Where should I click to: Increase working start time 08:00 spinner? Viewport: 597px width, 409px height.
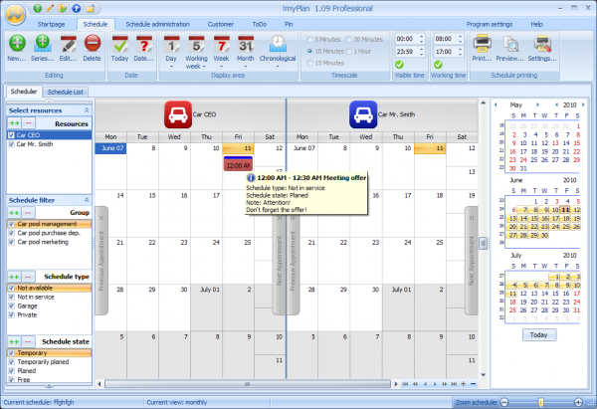coord(461,37)
